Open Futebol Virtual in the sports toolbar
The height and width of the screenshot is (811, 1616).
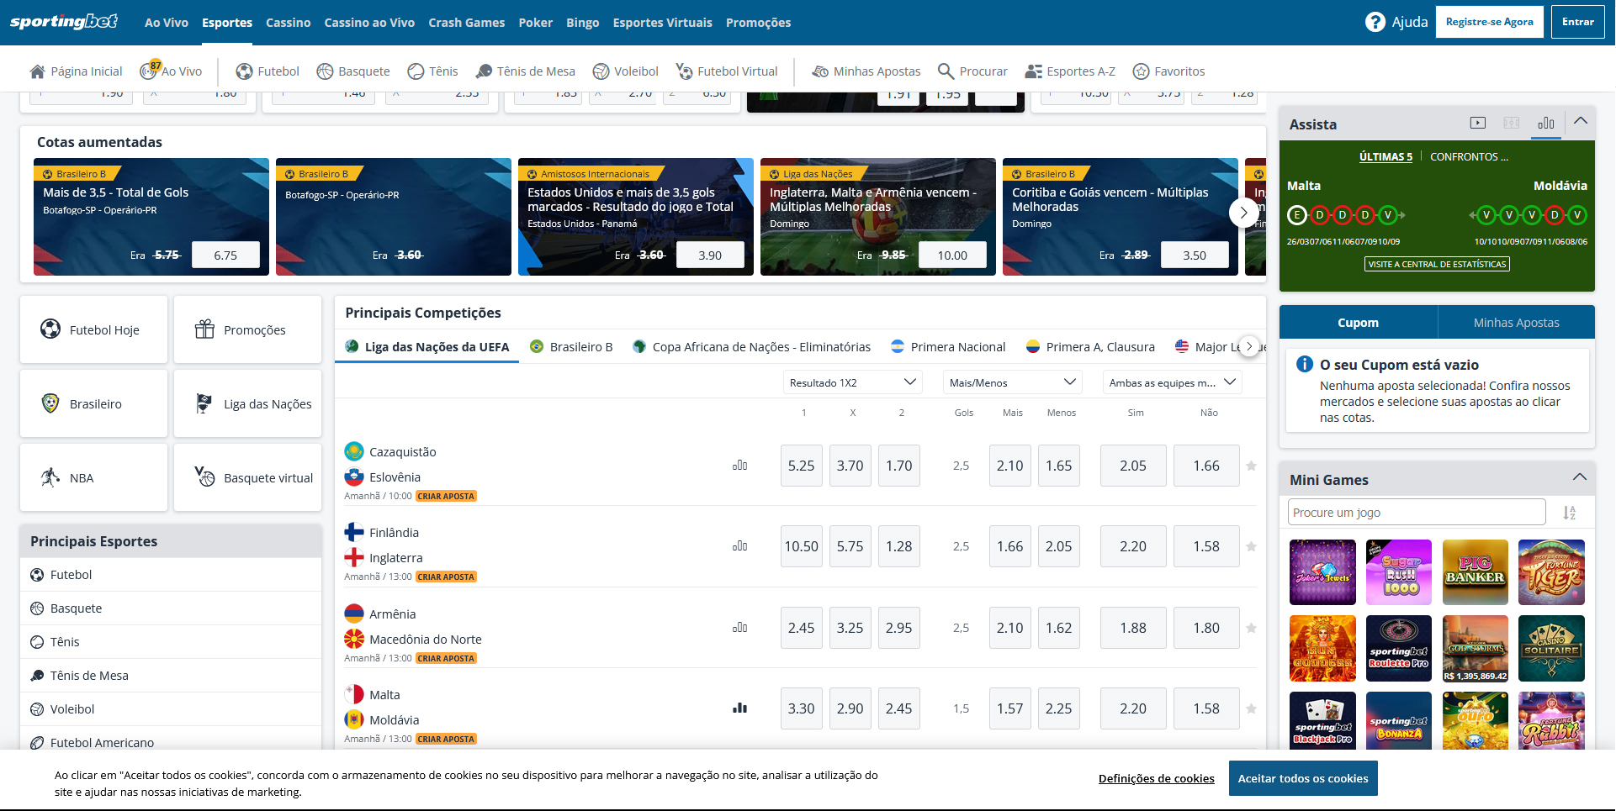727,71
